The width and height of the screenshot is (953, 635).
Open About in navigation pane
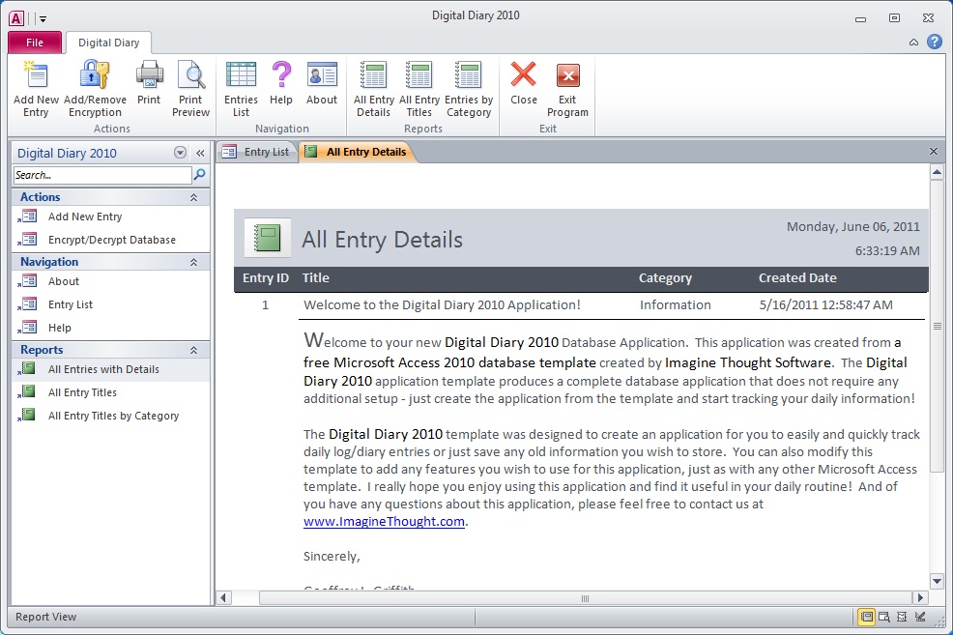(x=110, y=281)
